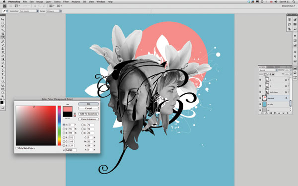Select the G green radio button
This screenshot has height=186, width=298.
pyautogui.click(x=64, y=141)
